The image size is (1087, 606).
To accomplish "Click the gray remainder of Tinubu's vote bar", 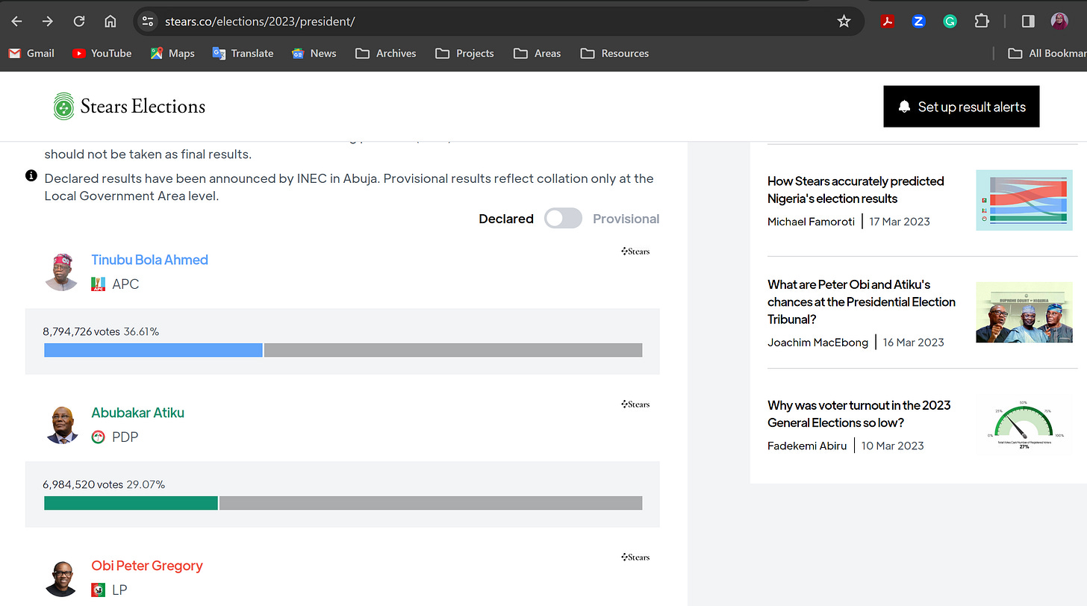I will 453,350.
